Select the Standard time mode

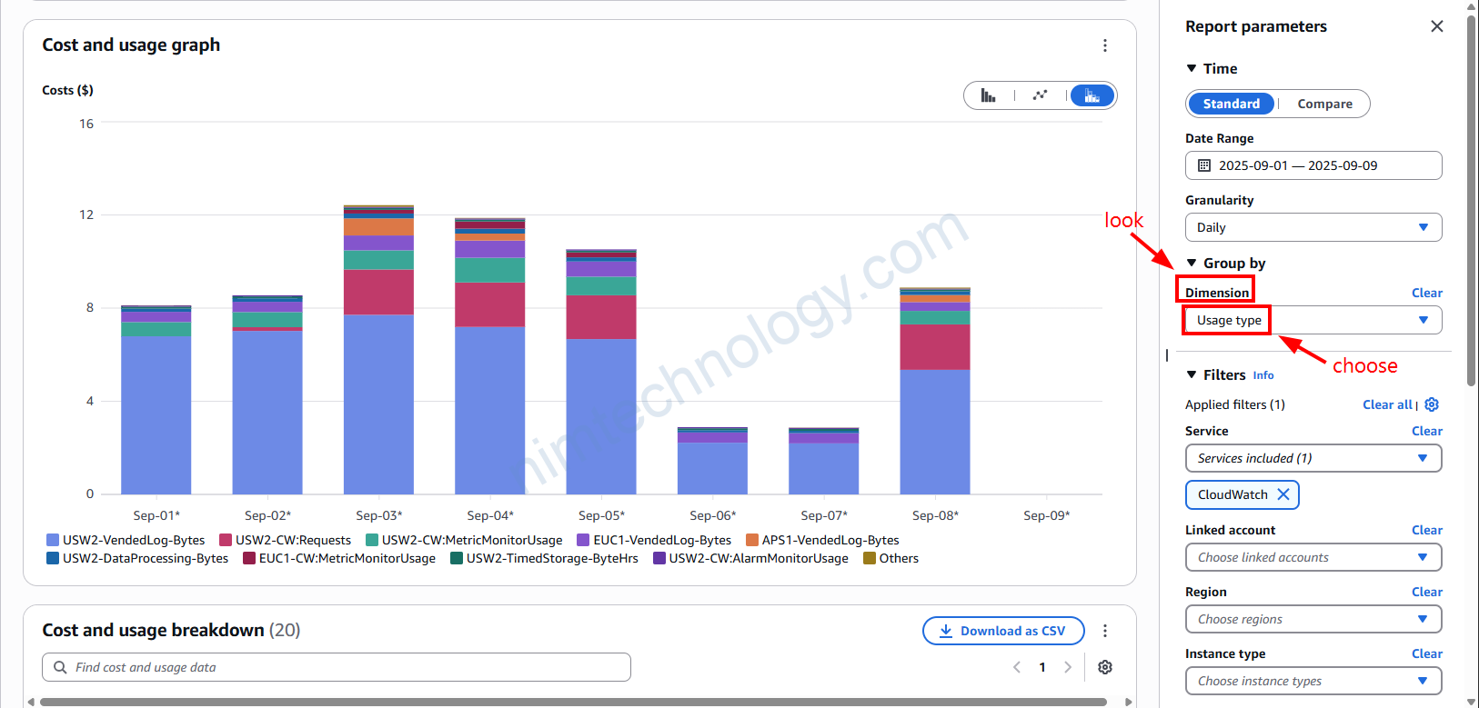pyautogui.click(x=1231, y=104)
